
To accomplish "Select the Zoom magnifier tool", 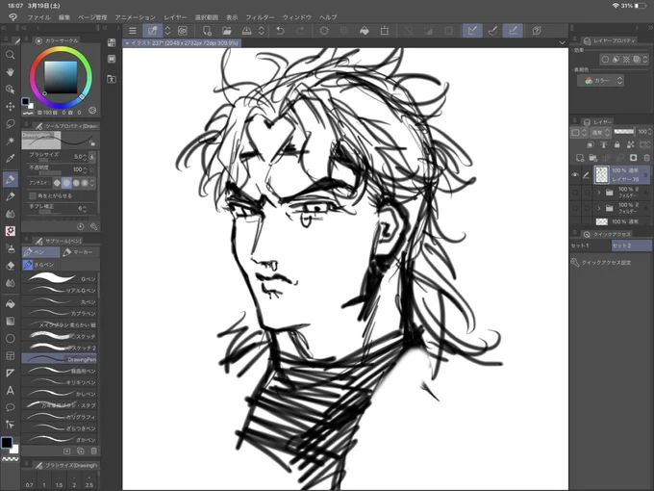I will (10, 55).
